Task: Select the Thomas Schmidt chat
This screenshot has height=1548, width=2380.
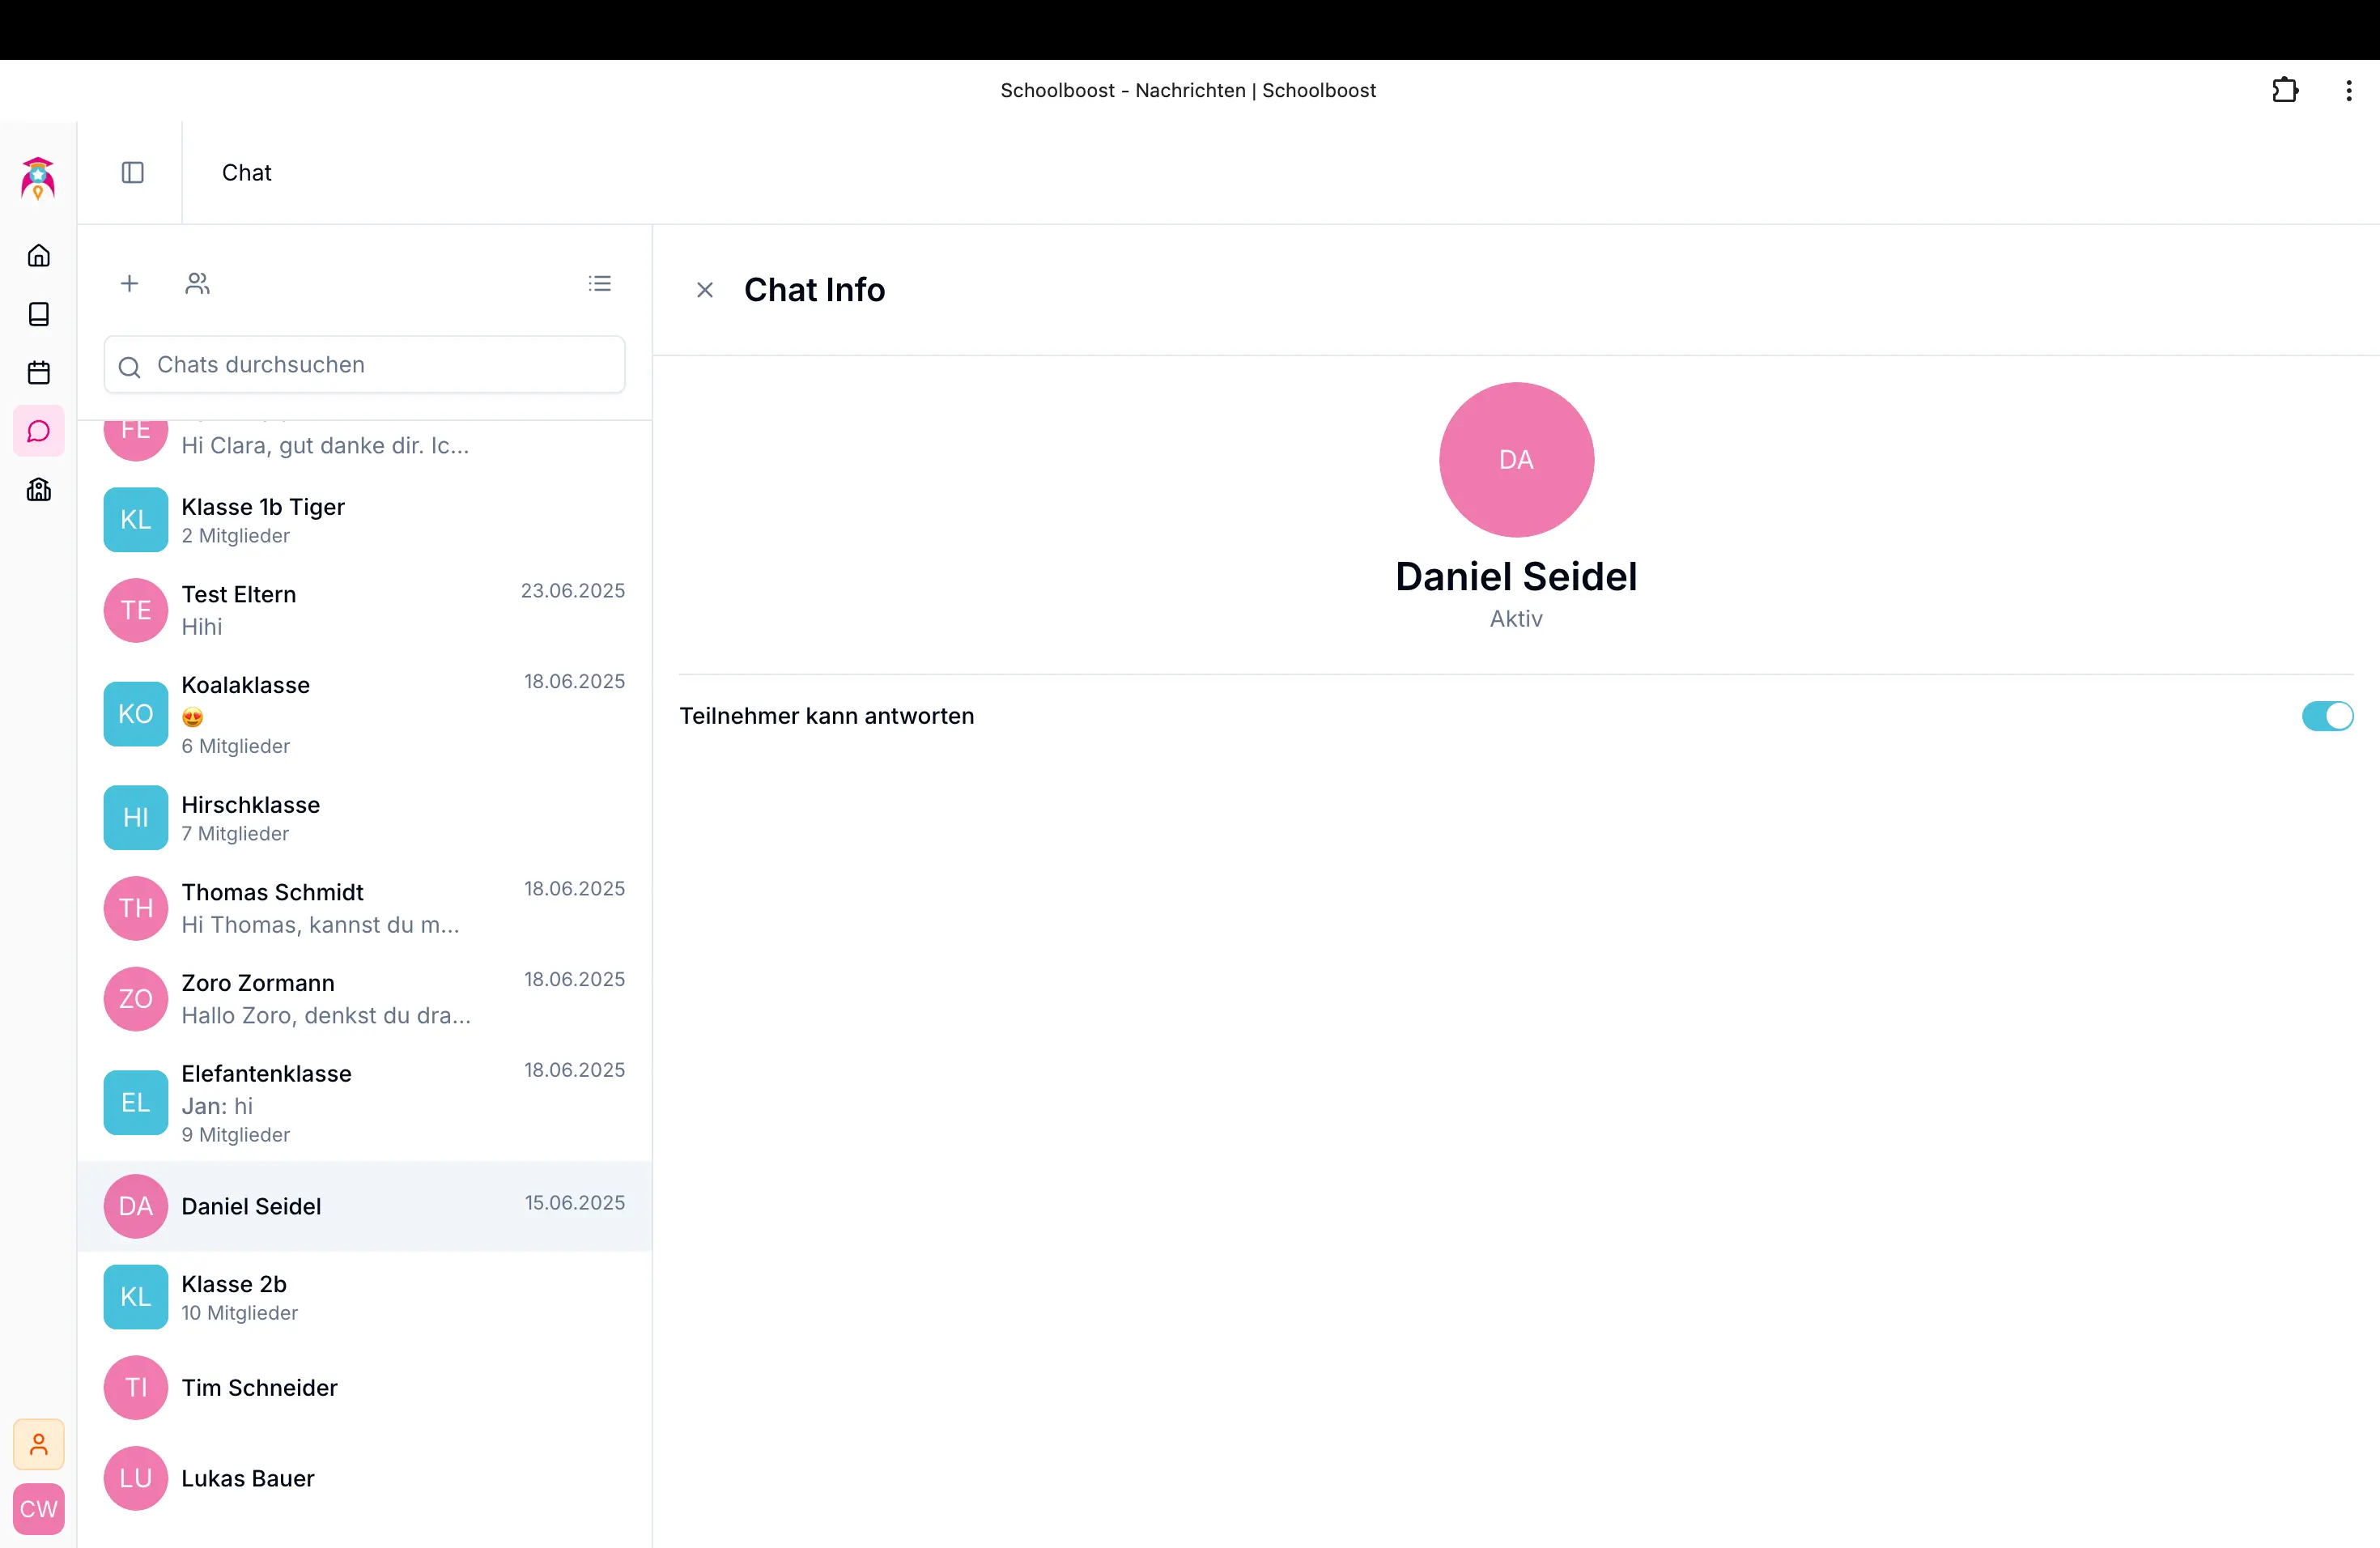Action: click(x=364, y=907)
